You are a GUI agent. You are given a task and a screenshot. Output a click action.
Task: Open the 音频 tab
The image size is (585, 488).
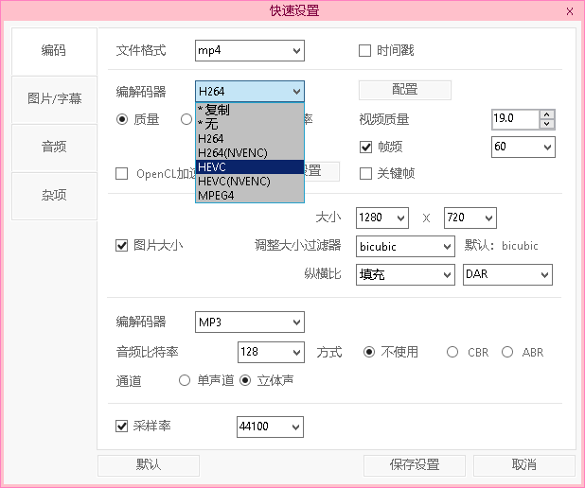54,148
